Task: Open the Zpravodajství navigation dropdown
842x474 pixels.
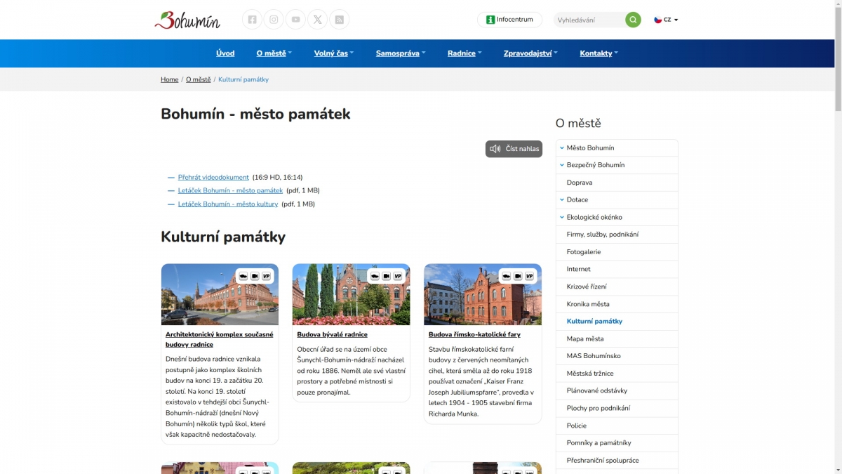Action: click(x=530, y=53)
